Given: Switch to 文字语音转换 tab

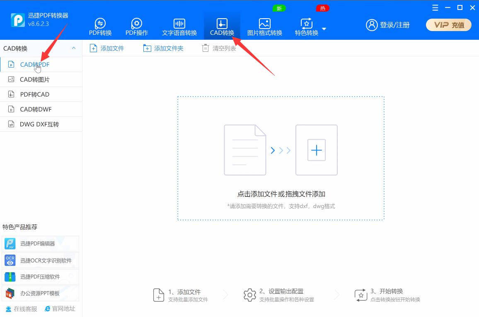Looking at the screenshot, I should (179, 27).
